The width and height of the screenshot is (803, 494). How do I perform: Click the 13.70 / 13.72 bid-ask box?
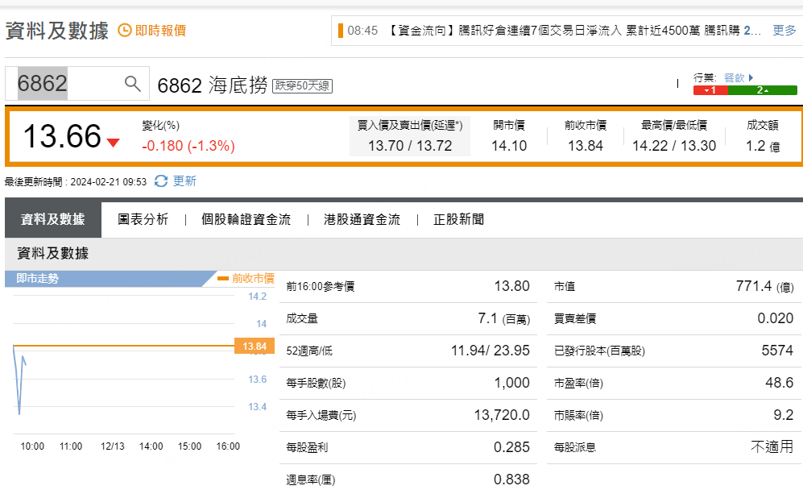[x=410, y=136]
